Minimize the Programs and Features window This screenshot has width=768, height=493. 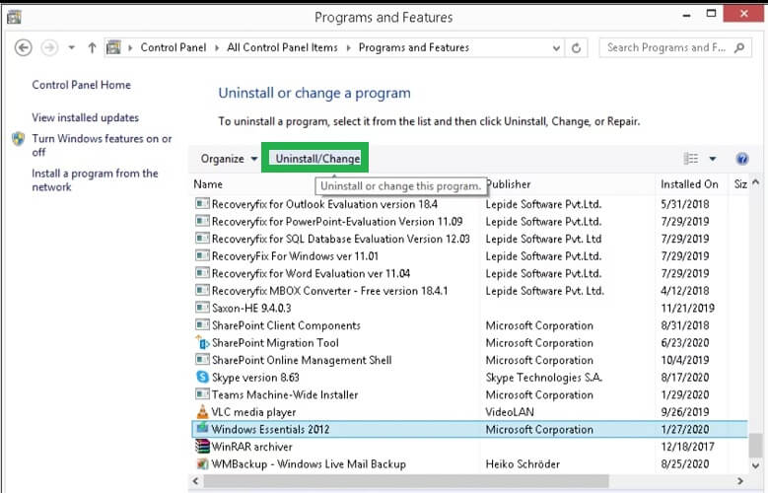(687, 15)
